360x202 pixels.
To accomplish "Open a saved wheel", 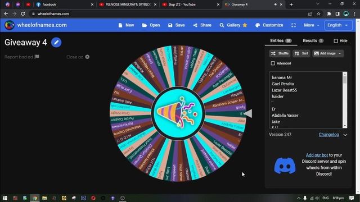I will point(151,25).
